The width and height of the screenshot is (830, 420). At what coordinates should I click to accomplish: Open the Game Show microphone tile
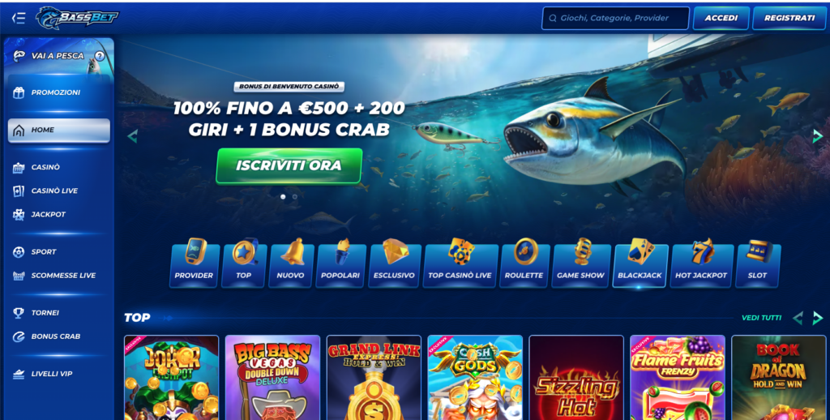tap(580, 264)
